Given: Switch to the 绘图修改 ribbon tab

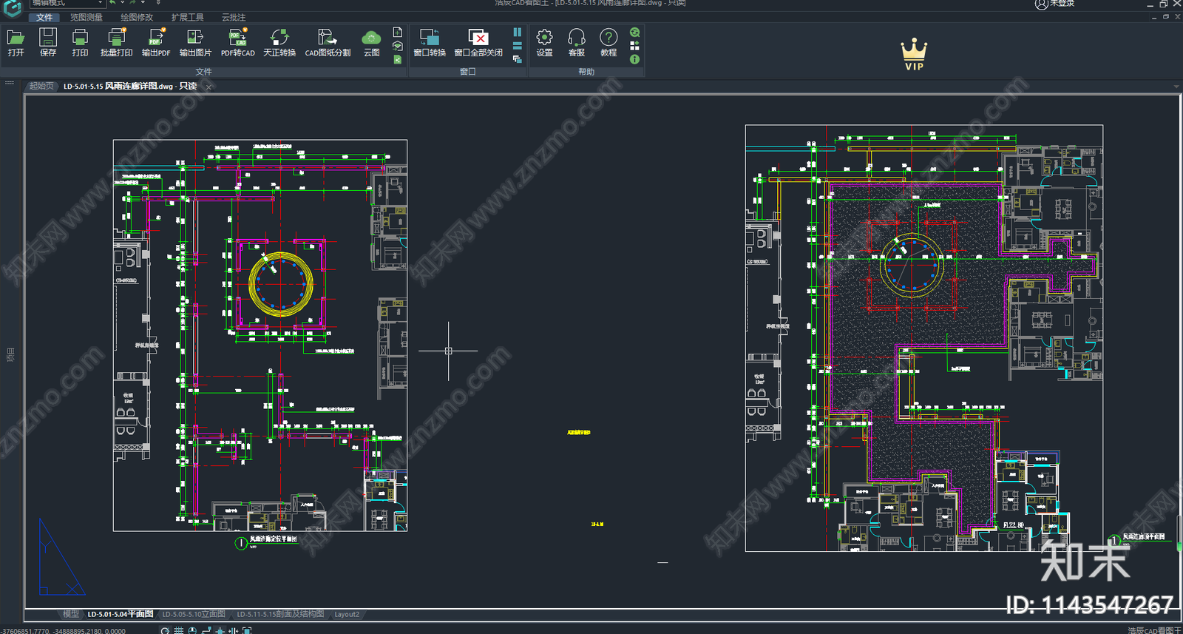Looking at the screenshot, I should click(x=137, y=17).
